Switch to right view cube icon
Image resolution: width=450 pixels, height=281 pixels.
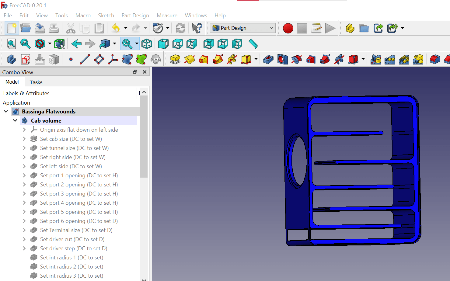tap(192, 44)
